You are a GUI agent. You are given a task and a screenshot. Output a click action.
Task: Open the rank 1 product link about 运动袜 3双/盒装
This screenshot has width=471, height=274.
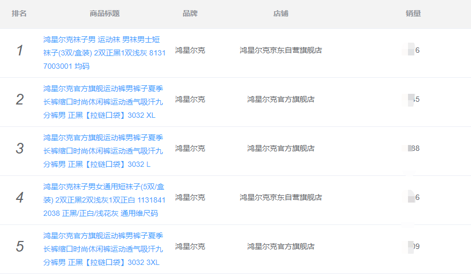(x=104, y=53)
